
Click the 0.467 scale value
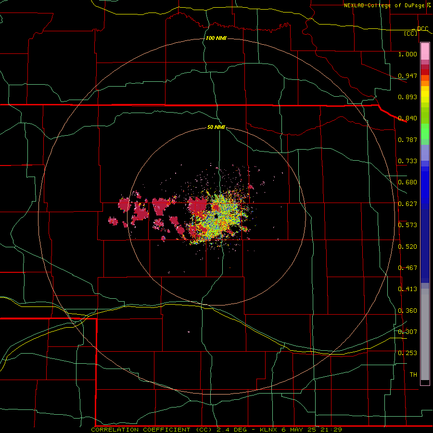point(408,268)
